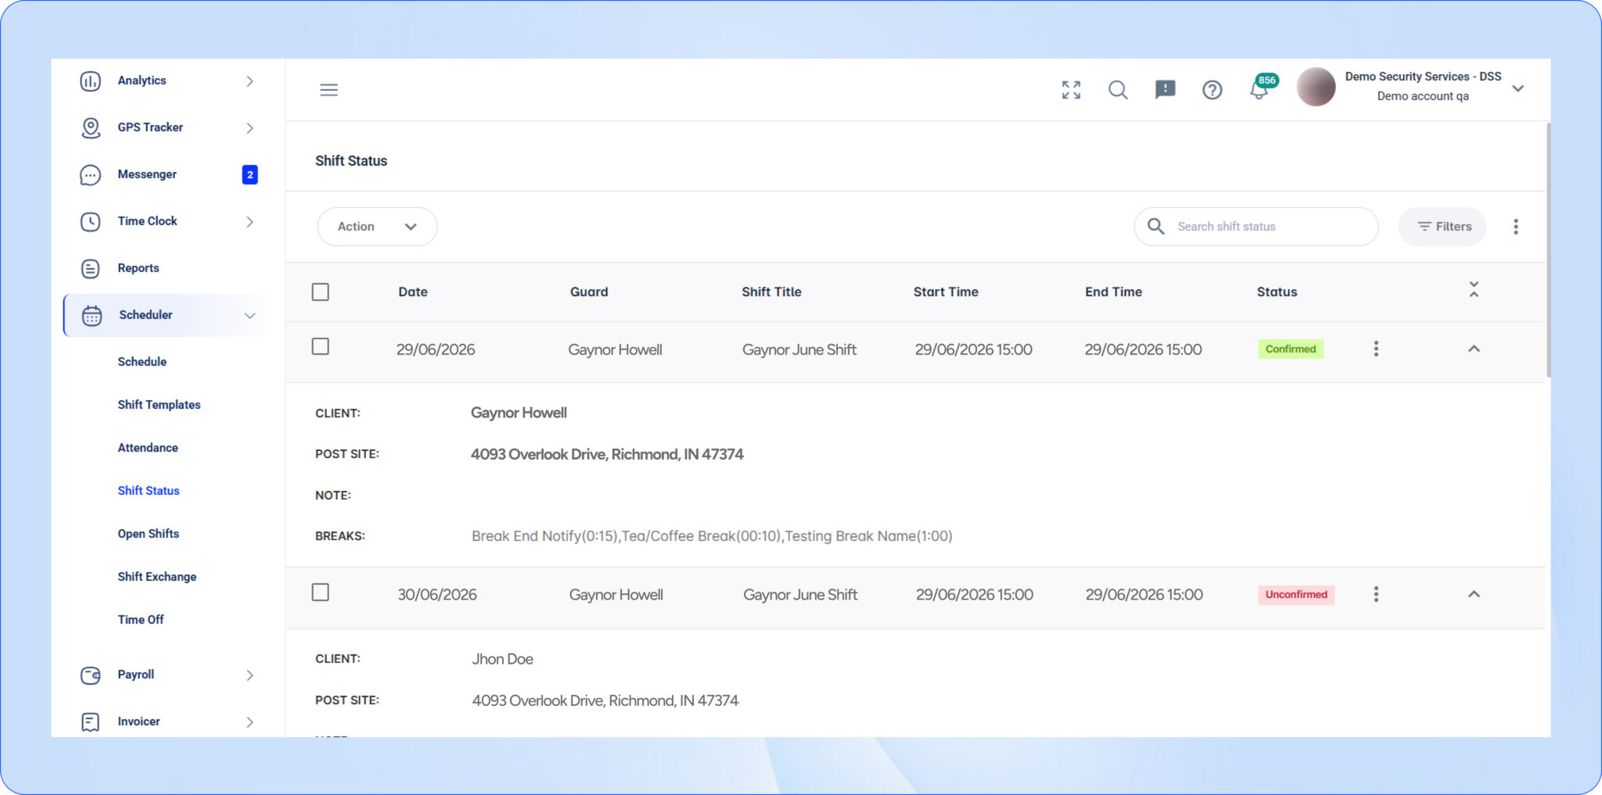Click the Filters button
Viewport: 1602px width, 795px height.
tap(1442, 227)
